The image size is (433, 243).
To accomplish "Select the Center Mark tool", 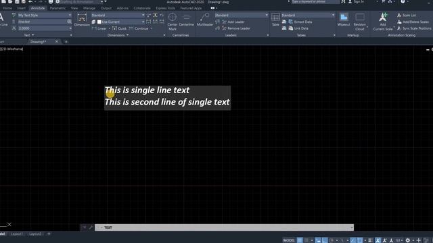I will (x=173, y=22).
